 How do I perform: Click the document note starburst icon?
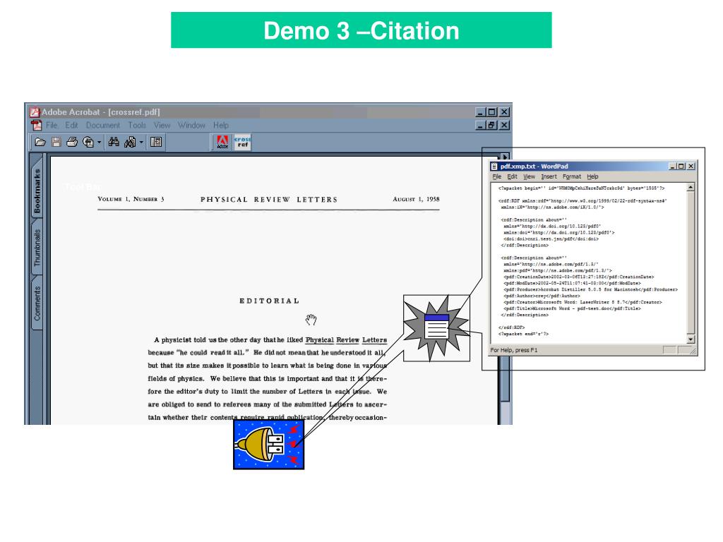tap(436, 328)
